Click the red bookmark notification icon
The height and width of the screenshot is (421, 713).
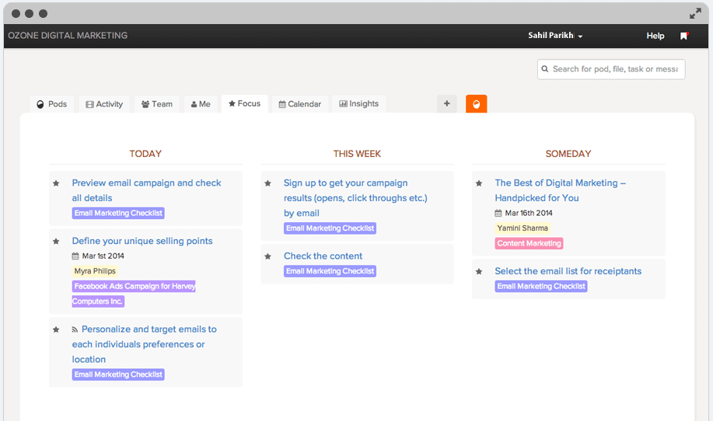[684, 36]
